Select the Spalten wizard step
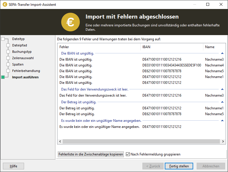 pyautogui.click(x=18, y=64)
